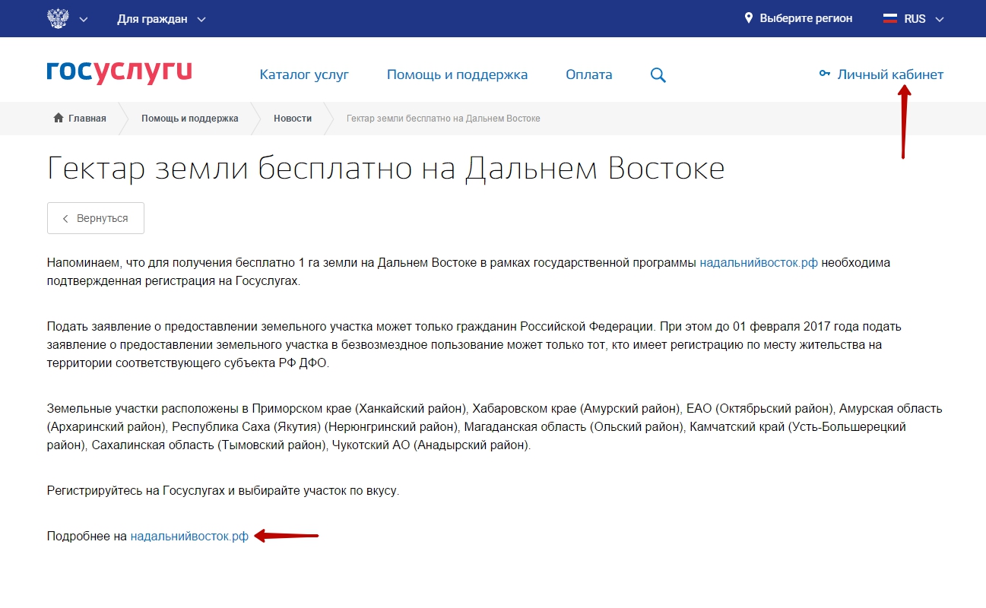The height and width of the screenshot is (608, 986).
Task: Click the 'Вернуться' back button
Action: point(96,218)
